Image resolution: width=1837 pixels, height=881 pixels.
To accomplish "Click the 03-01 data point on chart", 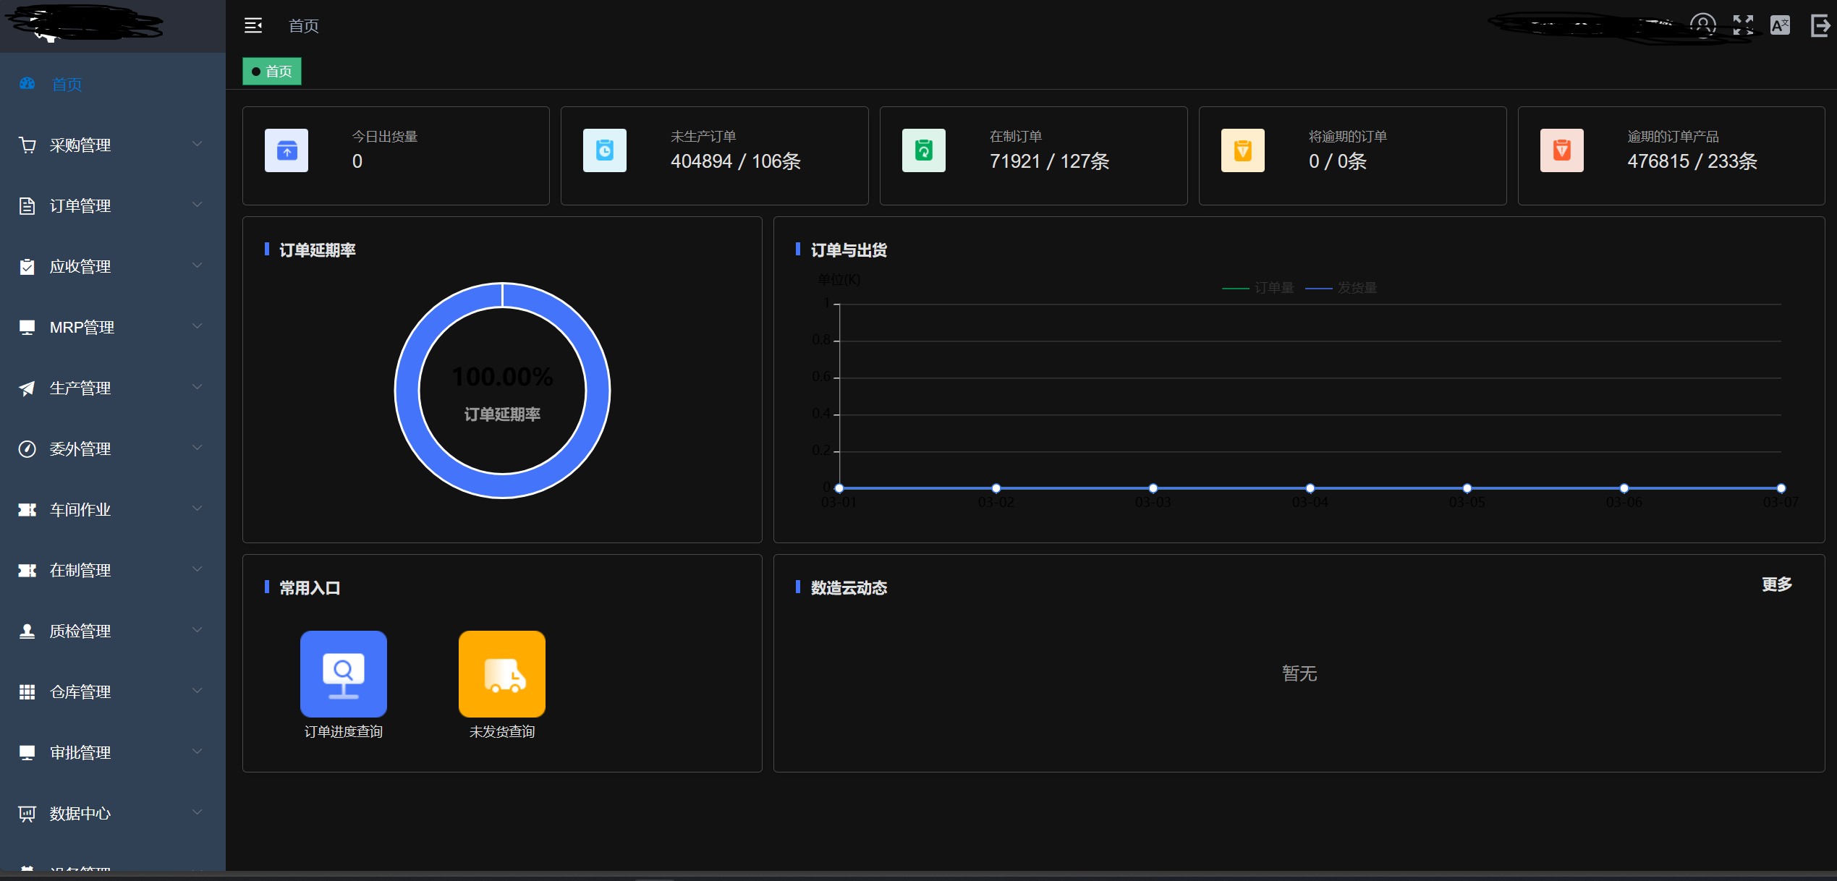I will [839, 488].
